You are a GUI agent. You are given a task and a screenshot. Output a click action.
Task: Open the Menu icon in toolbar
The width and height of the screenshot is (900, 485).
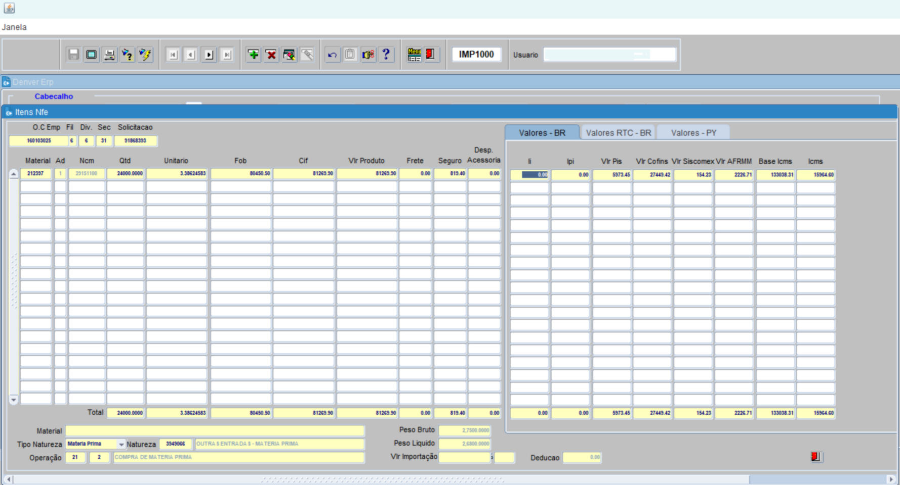coord(414,55)
